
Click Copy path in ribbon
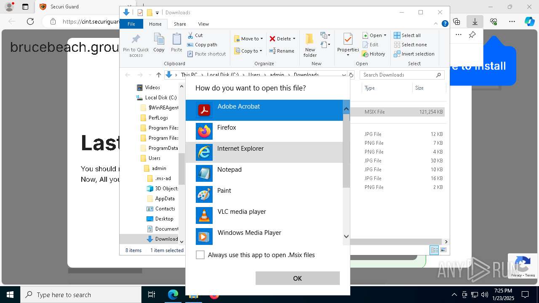point(202,45)
